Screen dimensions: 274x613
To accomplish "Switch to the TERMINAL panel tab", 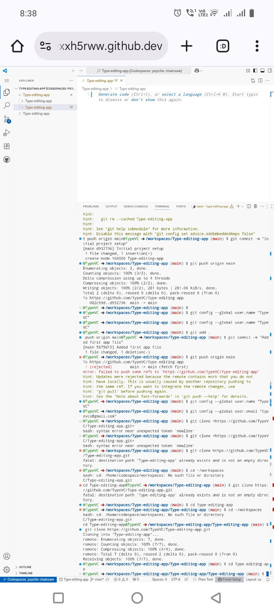I will coord(162,206).
